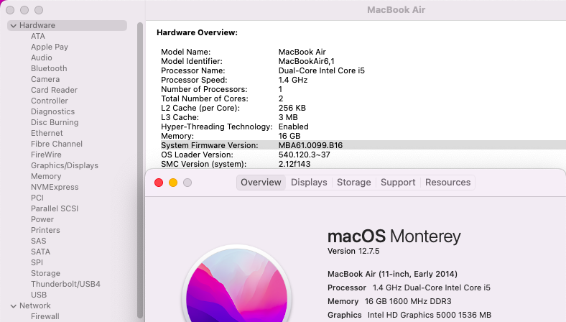The width and height of the screenshot is (566, 322).
Task: Open the Support tab
Action: [x=398, y=183]
